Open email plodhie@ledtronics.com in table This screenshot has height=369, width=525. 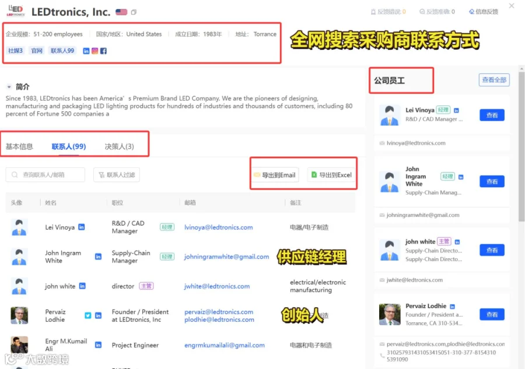point(219,319)
